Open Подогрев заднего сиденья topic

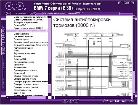point(26,87)
